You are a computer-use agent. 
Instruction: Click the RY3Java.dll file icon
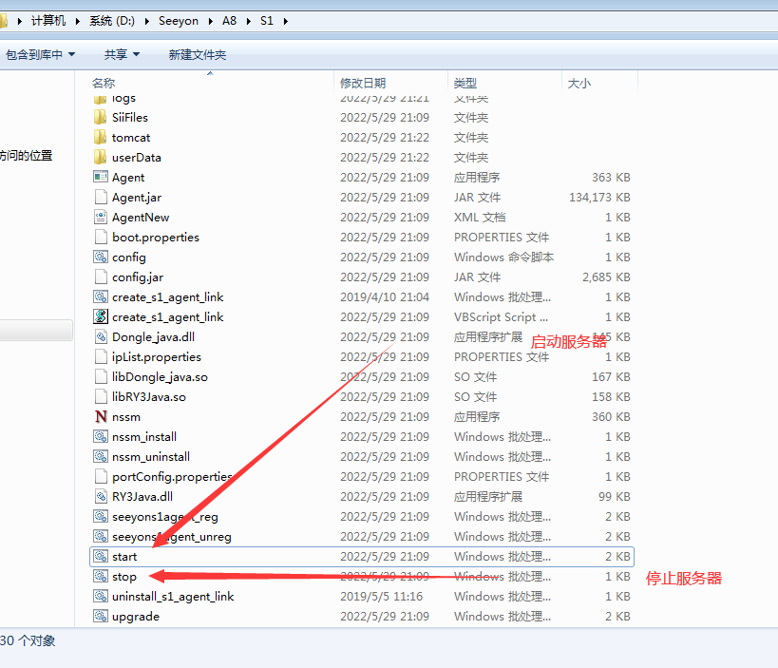click(101, 496)
